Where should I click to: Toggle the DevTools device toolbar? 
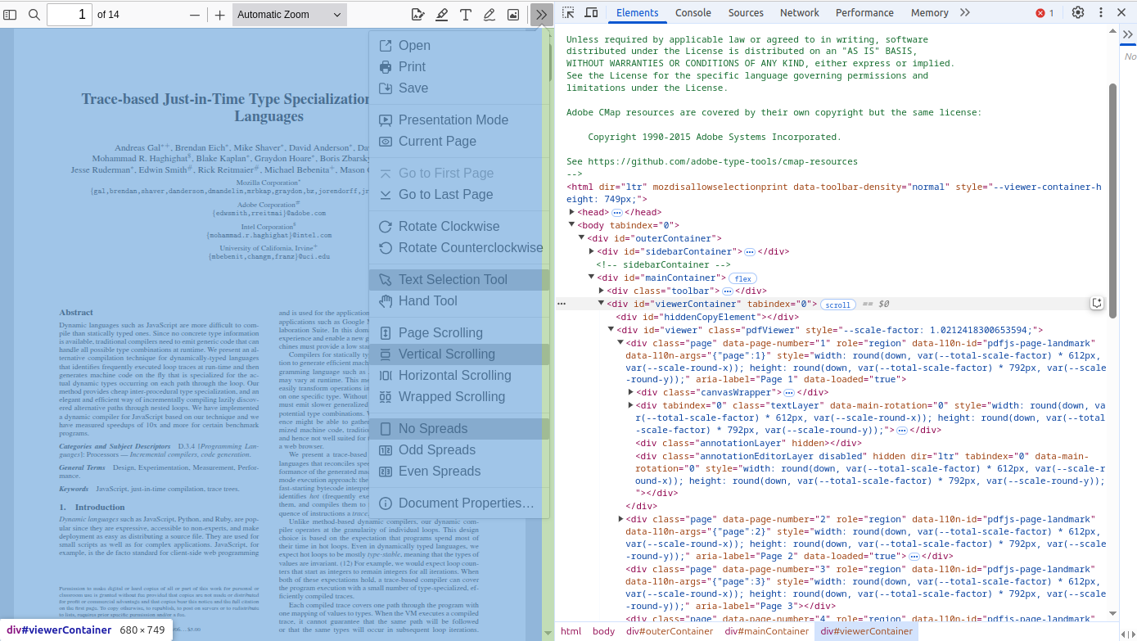[591, 12]
